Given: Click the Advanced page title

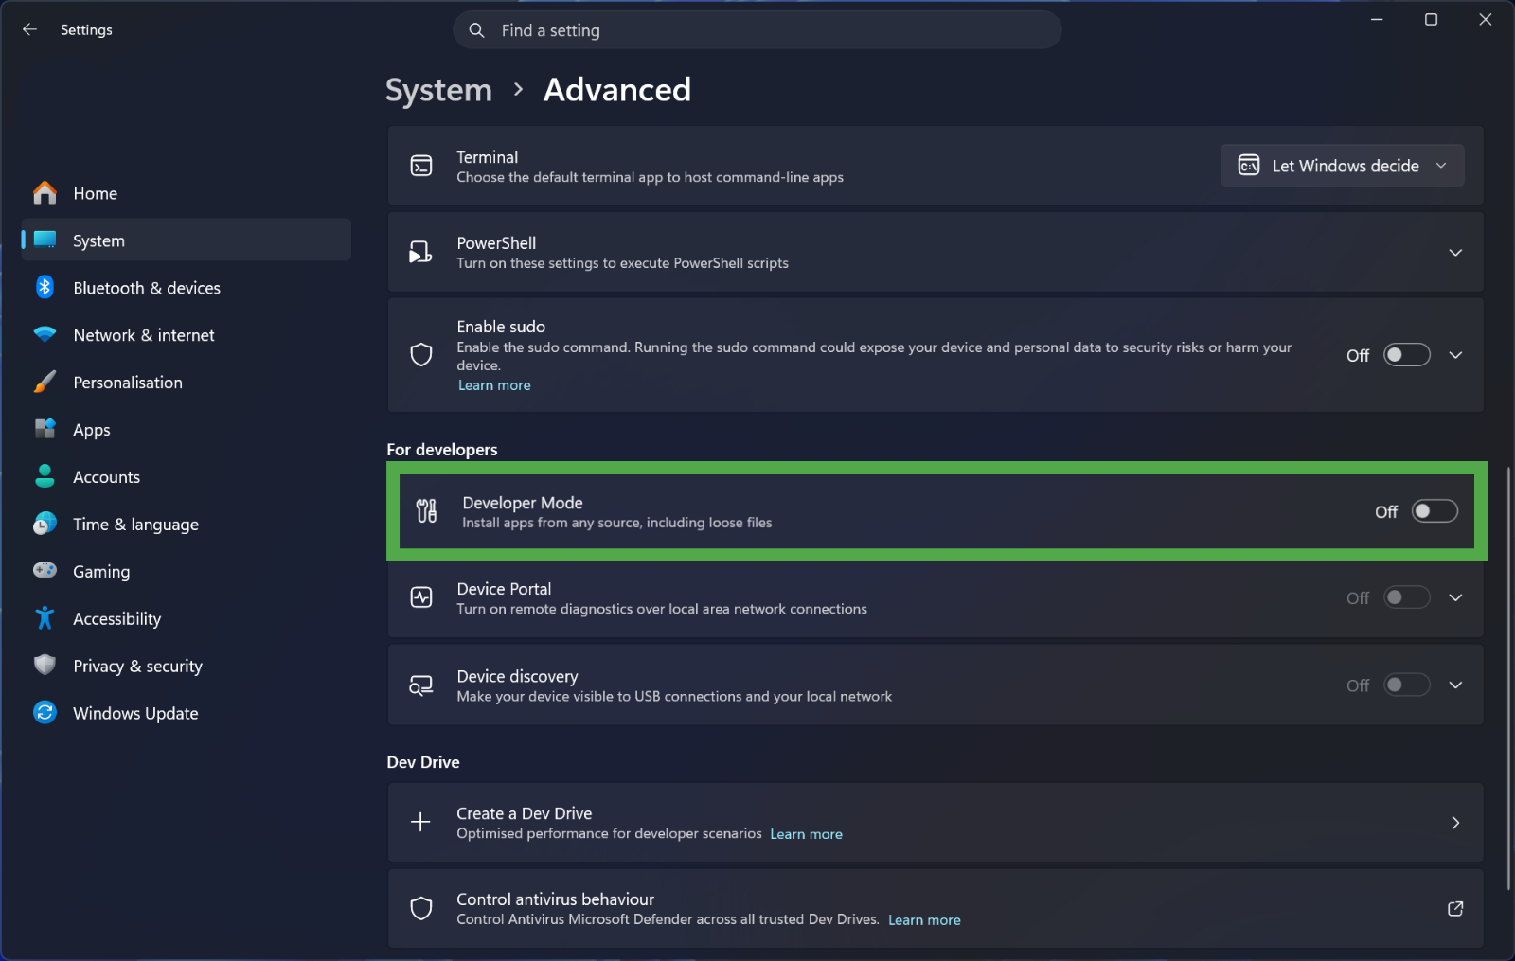Looking at the screenshot, I should [x=617, y=90].
